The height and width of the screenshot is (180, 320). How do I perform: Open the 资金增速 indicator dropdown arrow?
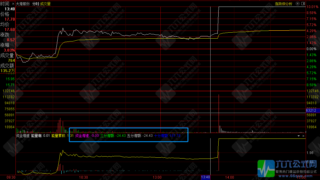[x=299, y=136]
